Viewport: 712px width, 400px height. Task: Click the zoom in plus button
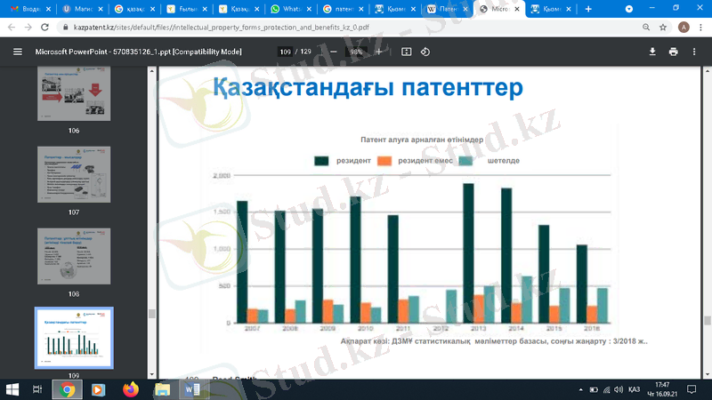click(379, 52)
